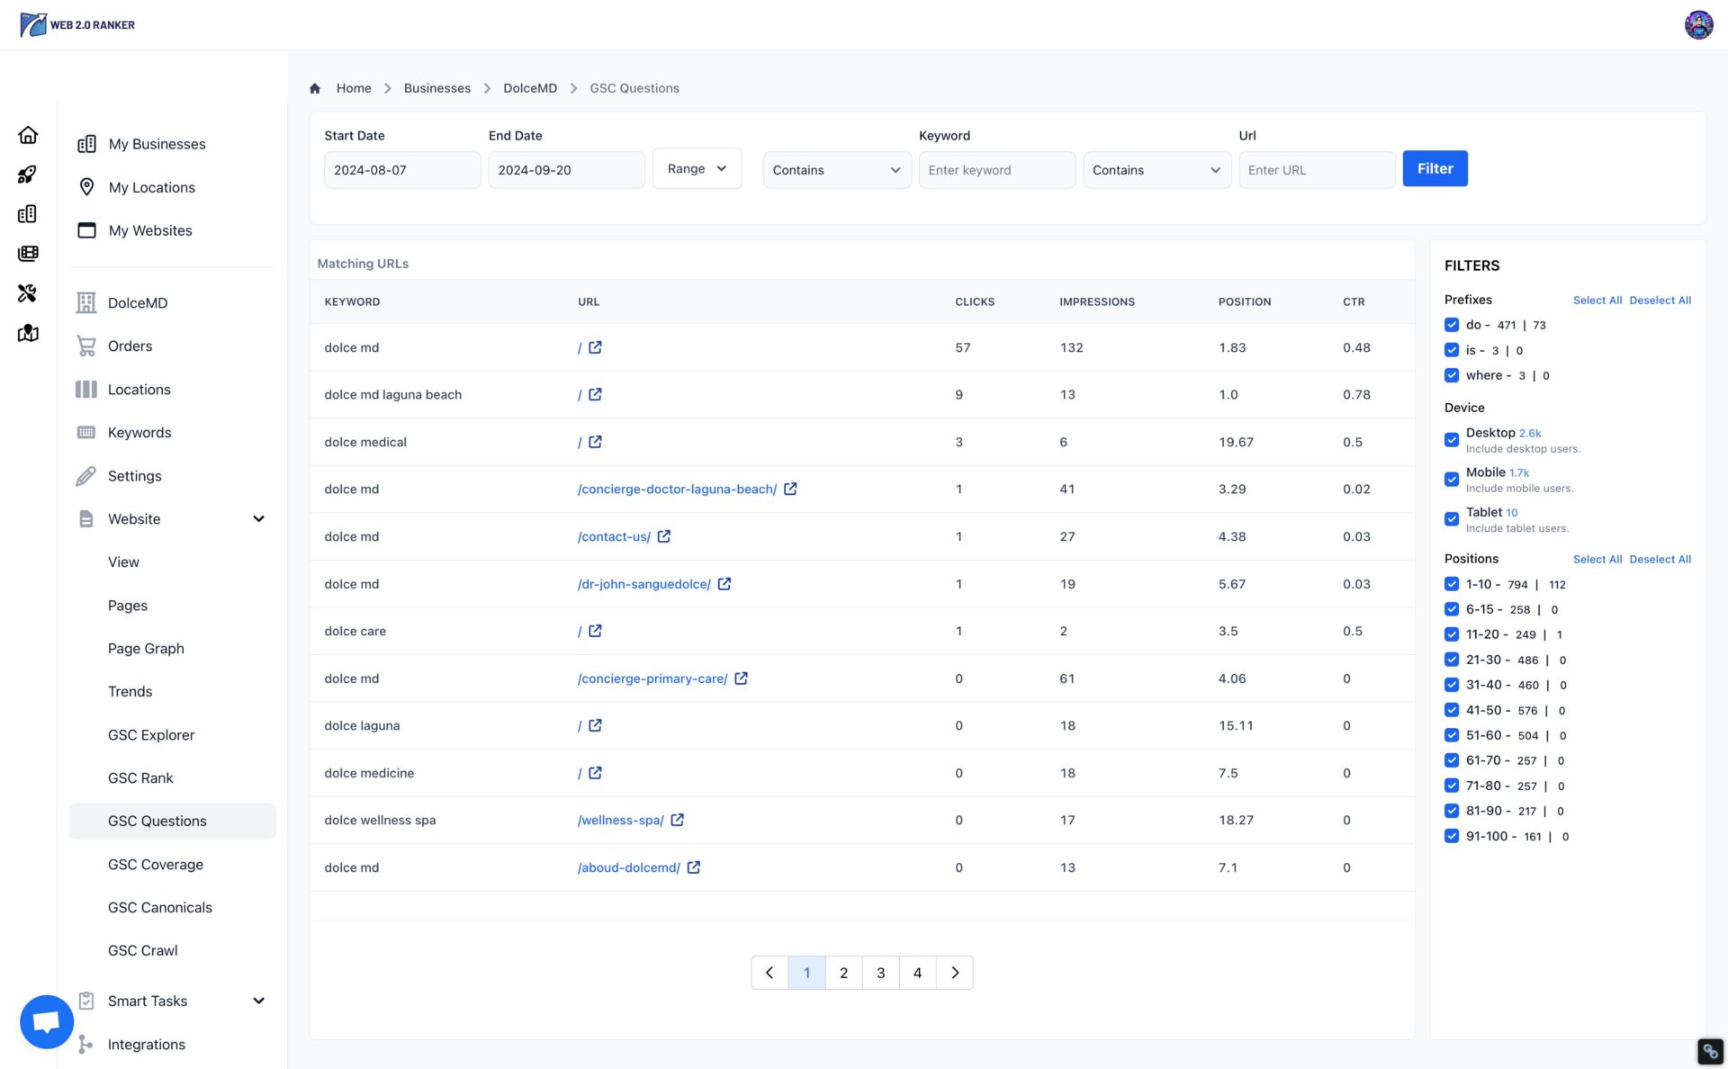Click the blue Filter button

pyautogui.click(x=1435, y=168)
